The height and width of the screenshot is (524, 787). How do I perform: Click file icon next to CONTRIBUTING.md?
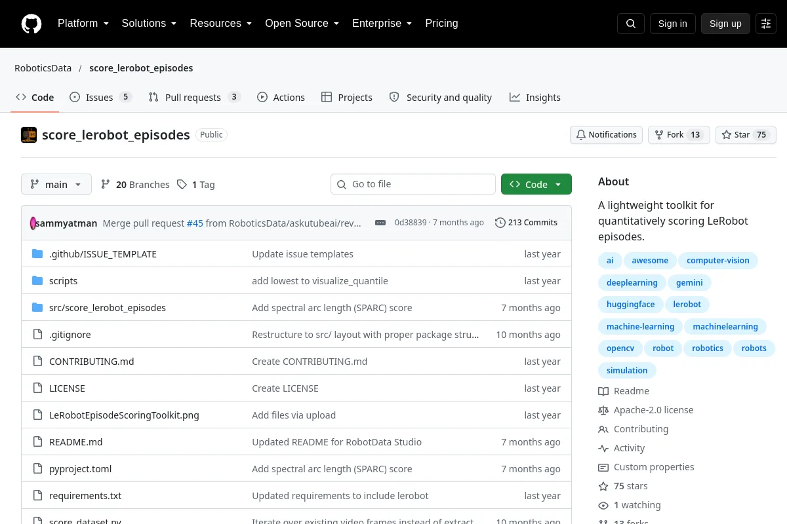tap(37, 362)
